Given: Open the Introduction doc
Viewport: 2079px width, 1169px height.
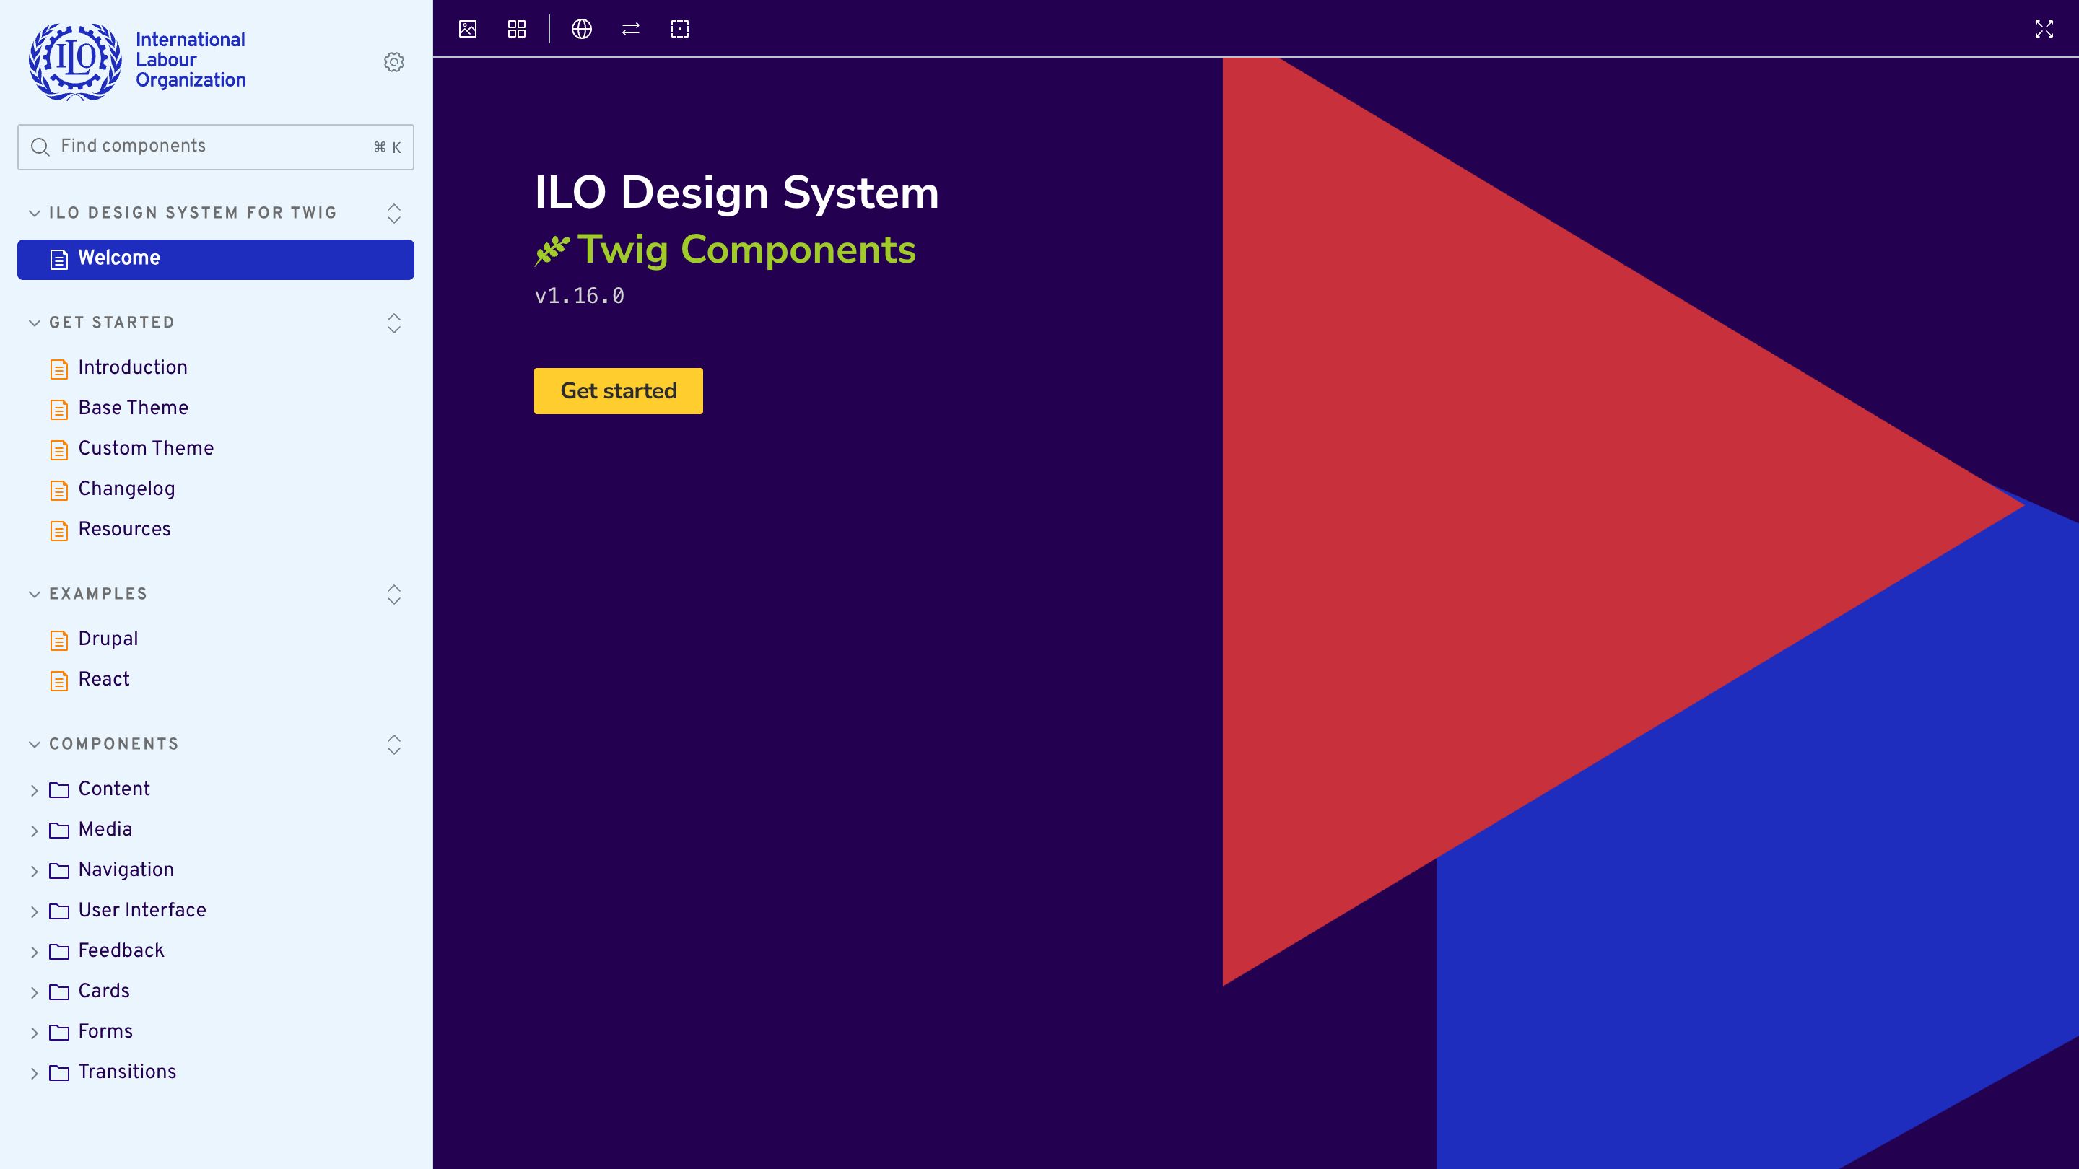Looking at the screenshot, I should pyautogui.click(x=216, y=368).
